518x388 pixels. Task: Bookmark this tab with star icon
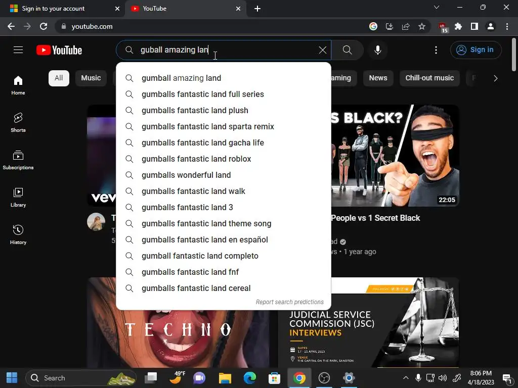click(x=422, y=26)
